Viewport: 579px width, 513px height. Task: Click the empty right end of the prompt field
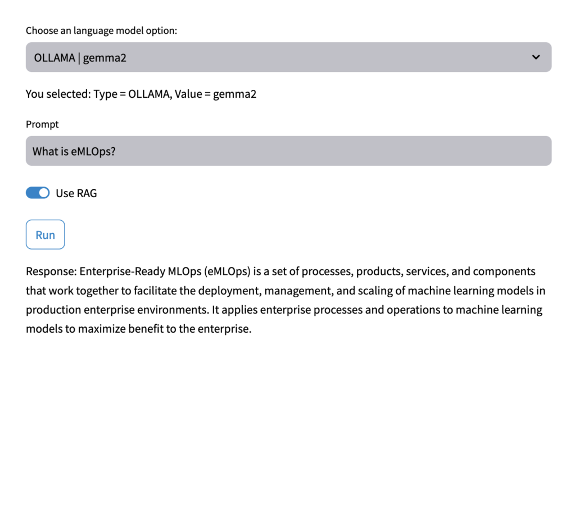point(480,151)
